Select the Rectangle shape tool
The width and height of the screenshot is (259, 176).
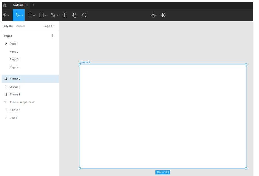[x=41, y=15]
